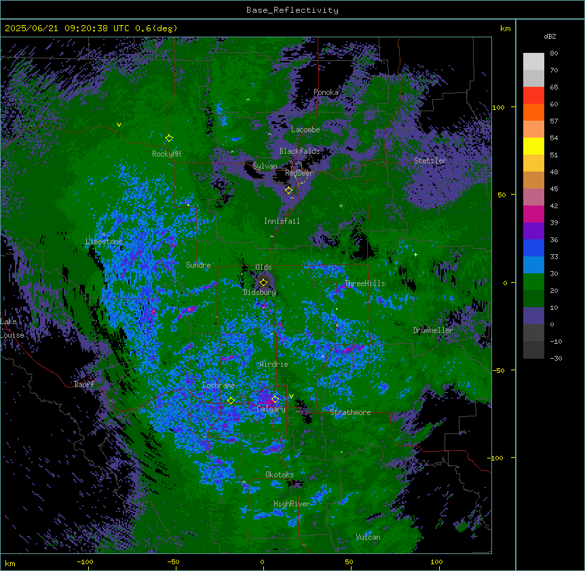Click the Base_Reflectivity title text
This screenshot has width=585, height=571.
pos(292,10)
